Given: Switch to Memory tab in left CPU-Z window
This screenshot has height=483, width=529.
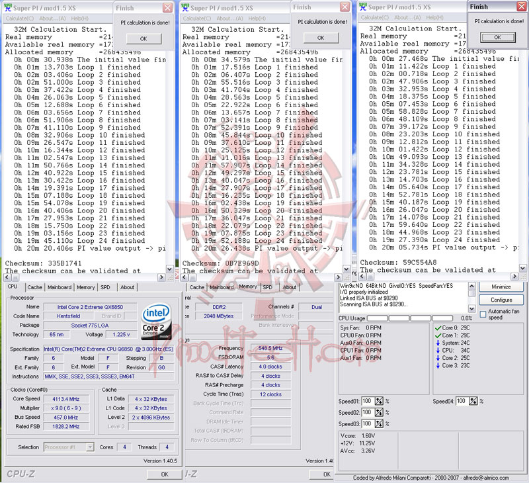Looking at the screenshot, I should (x=86, y=287).
